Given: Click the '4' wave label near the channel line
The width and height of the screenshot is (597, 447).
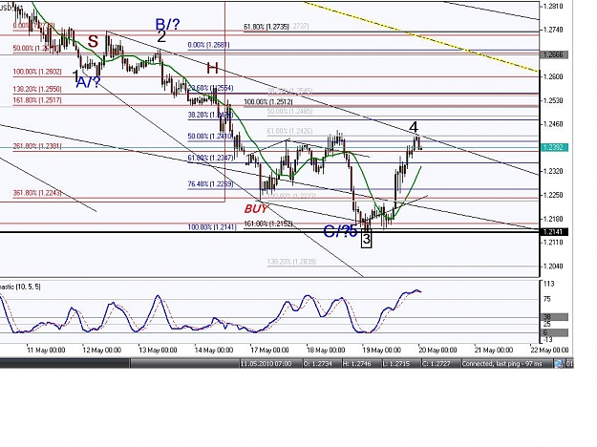Looking at the screenshot, I should tap(414, 127).
